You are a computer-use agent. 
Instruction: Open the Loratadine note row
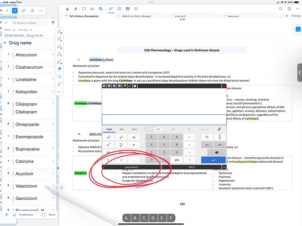point(30,80)
